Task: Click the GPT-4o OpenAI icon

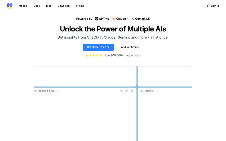Action: point(96,19)
